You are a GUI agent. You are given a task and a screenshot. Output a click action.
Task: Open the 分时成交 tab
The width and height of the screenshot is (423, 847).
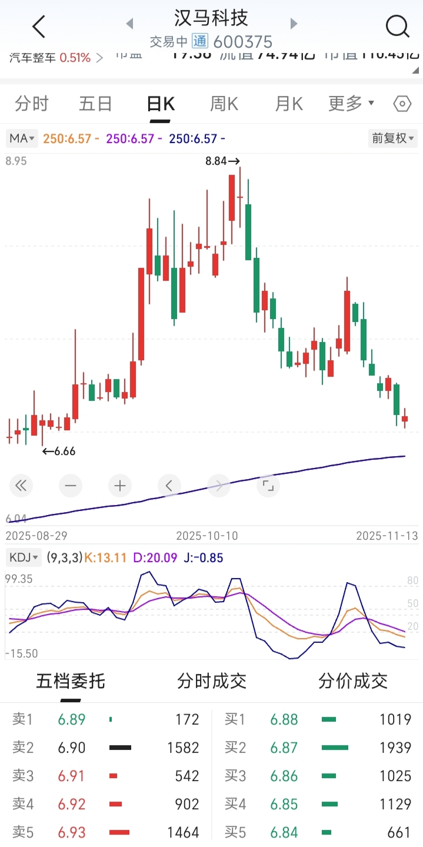pyautogui.click(x=212, y=681)
